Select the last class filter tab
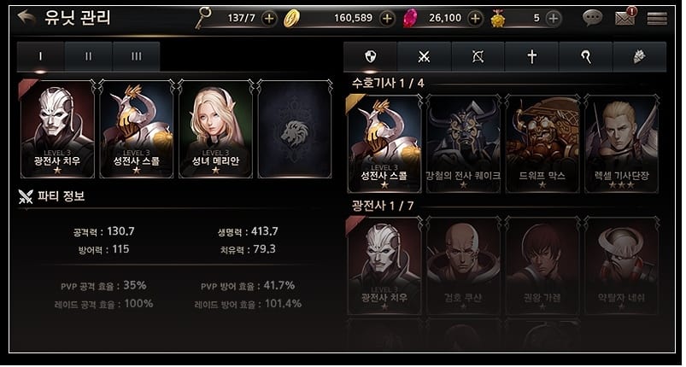Image resolution: width=686 pixels, height=367 pixels. click(x=640, y=56)
